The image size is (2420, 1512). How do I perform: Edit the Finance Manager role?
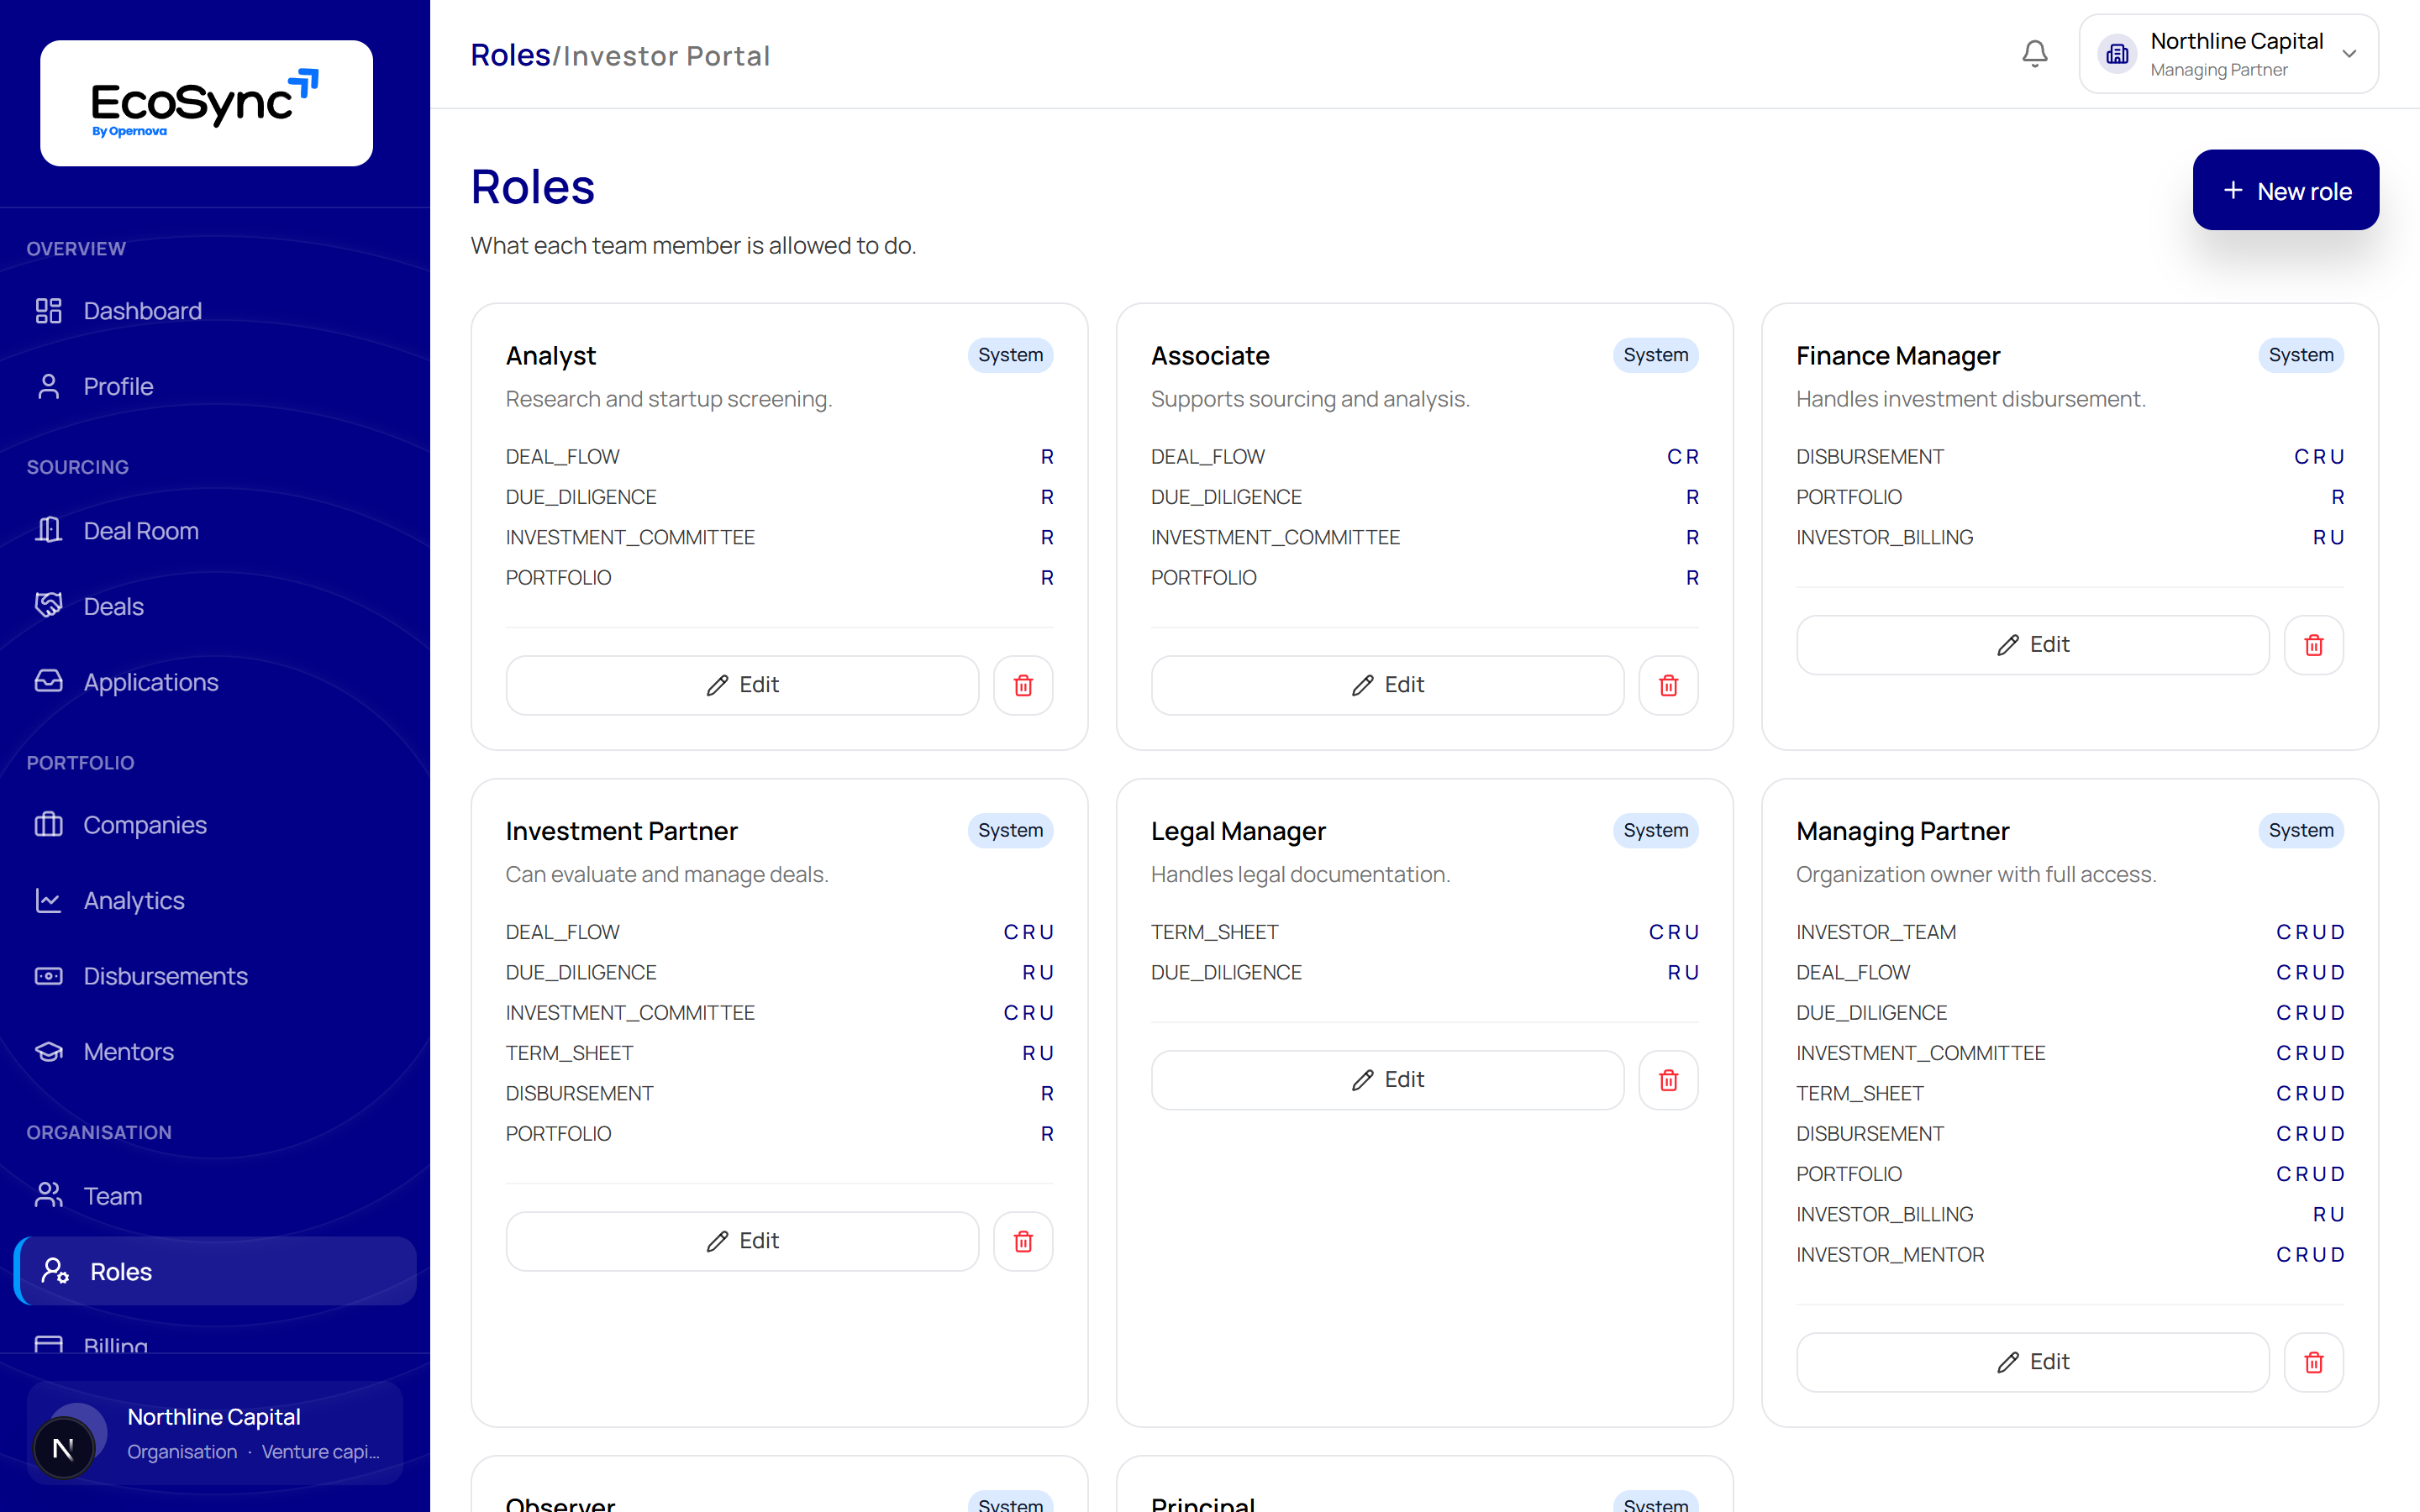[2032, 645]
